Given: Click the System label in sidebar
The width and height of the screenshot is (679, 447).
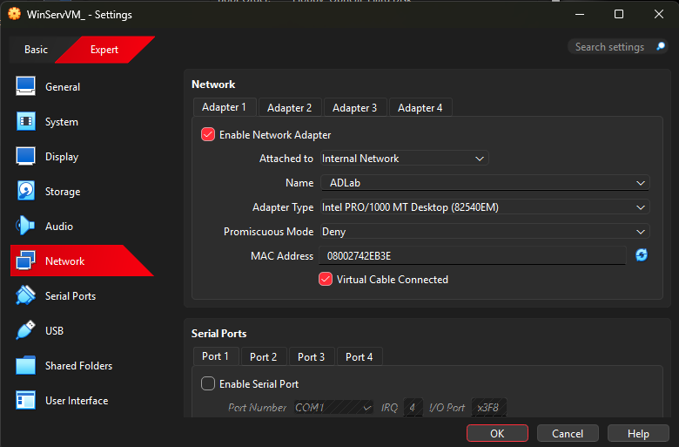Looking at the screenshot, I should tap(62, 122).
